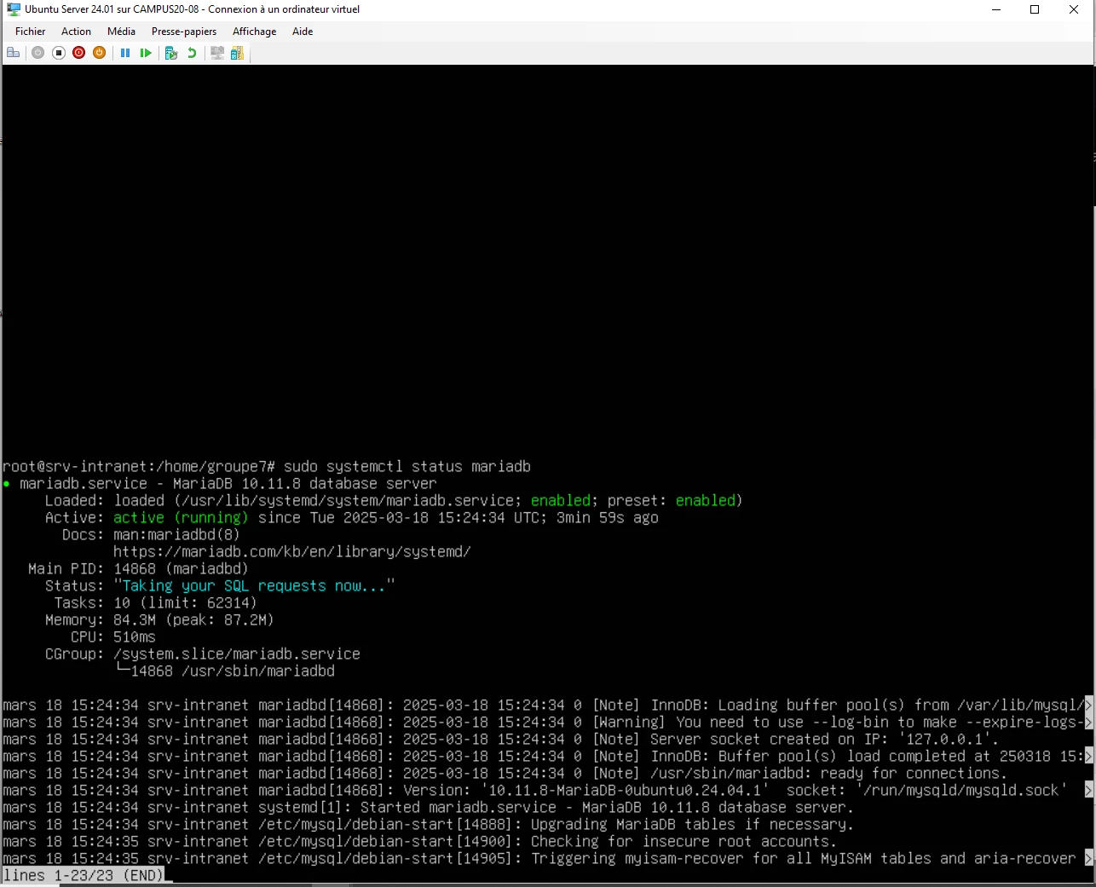1096x887 pixels.
Task: Click the 'Checking for insecure root accounts' log line
Action: (x=419, y=841)
